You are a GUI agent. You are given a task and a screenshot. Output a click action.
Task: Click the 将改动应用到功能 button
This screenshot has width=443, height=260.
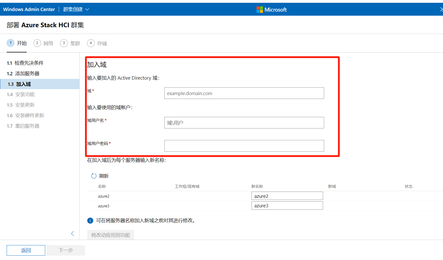click(110, 235)
